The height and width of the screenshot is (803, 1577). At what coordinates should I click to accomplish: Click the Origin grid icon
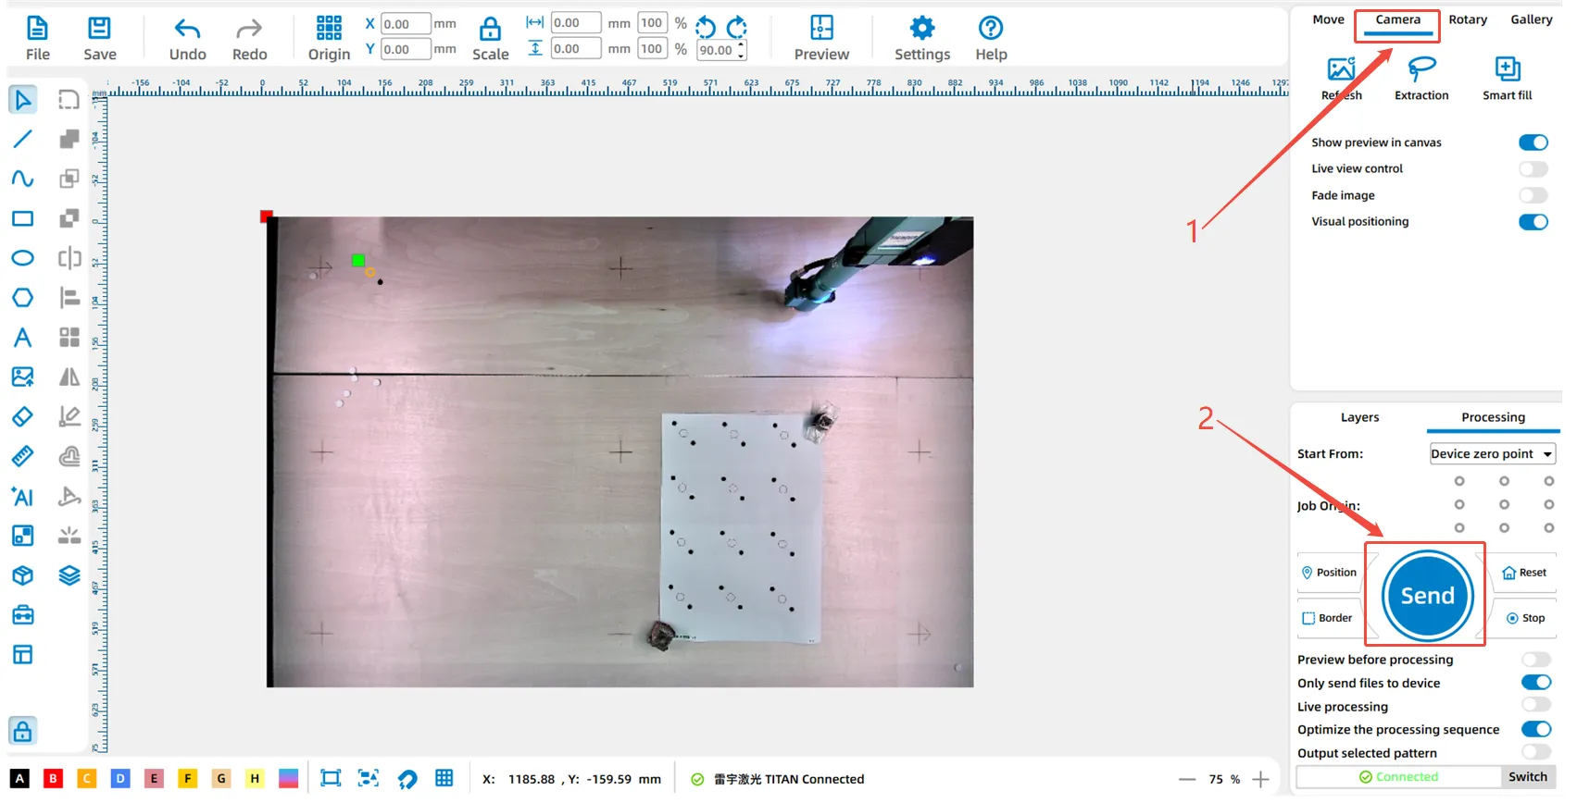(329, 29)
